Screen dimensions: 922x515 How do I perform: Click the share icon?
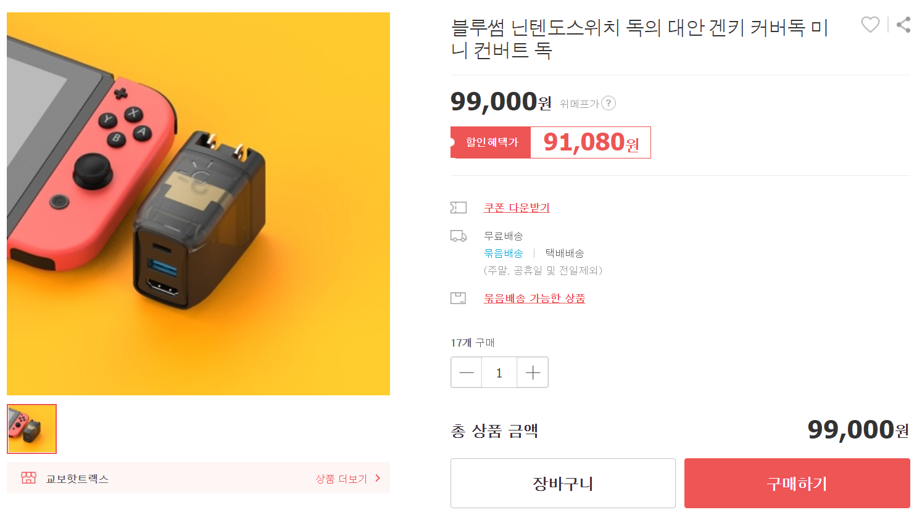click(x=903, y=25)
